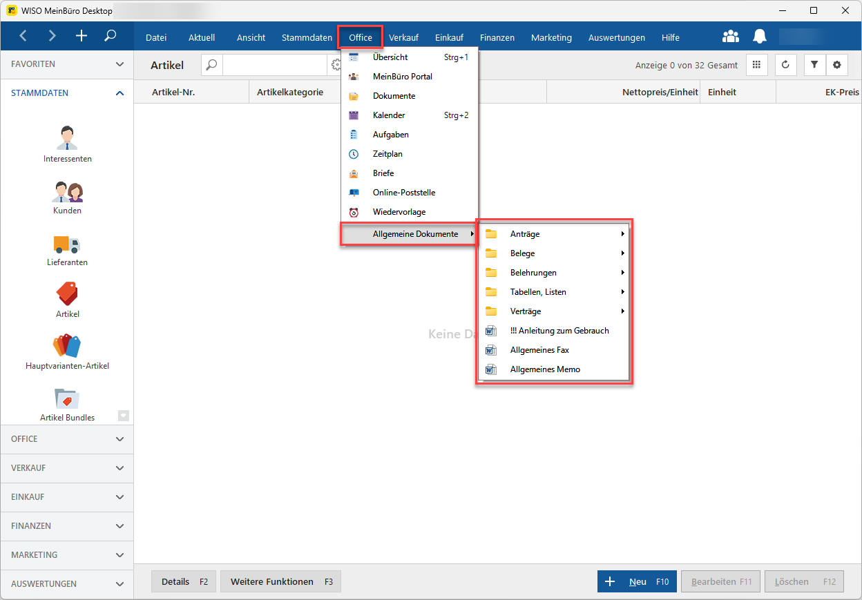This screenshot has width=862, height=600.
Task: Open the grid column layout icon
Action: click(x=756, y=65)
